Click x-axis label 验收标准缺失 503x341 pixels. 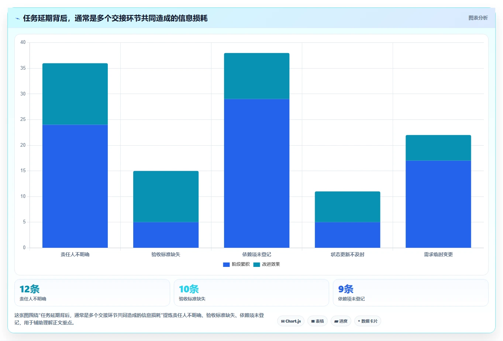(x=166, y=254)
